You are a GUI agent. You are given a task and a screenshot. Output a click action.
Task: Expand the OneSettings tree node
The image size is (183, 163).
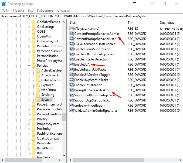(x=29, y=27)
